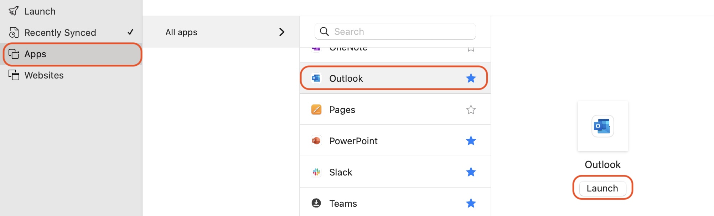Click the magnifier icon in search box

click(324, 32)
